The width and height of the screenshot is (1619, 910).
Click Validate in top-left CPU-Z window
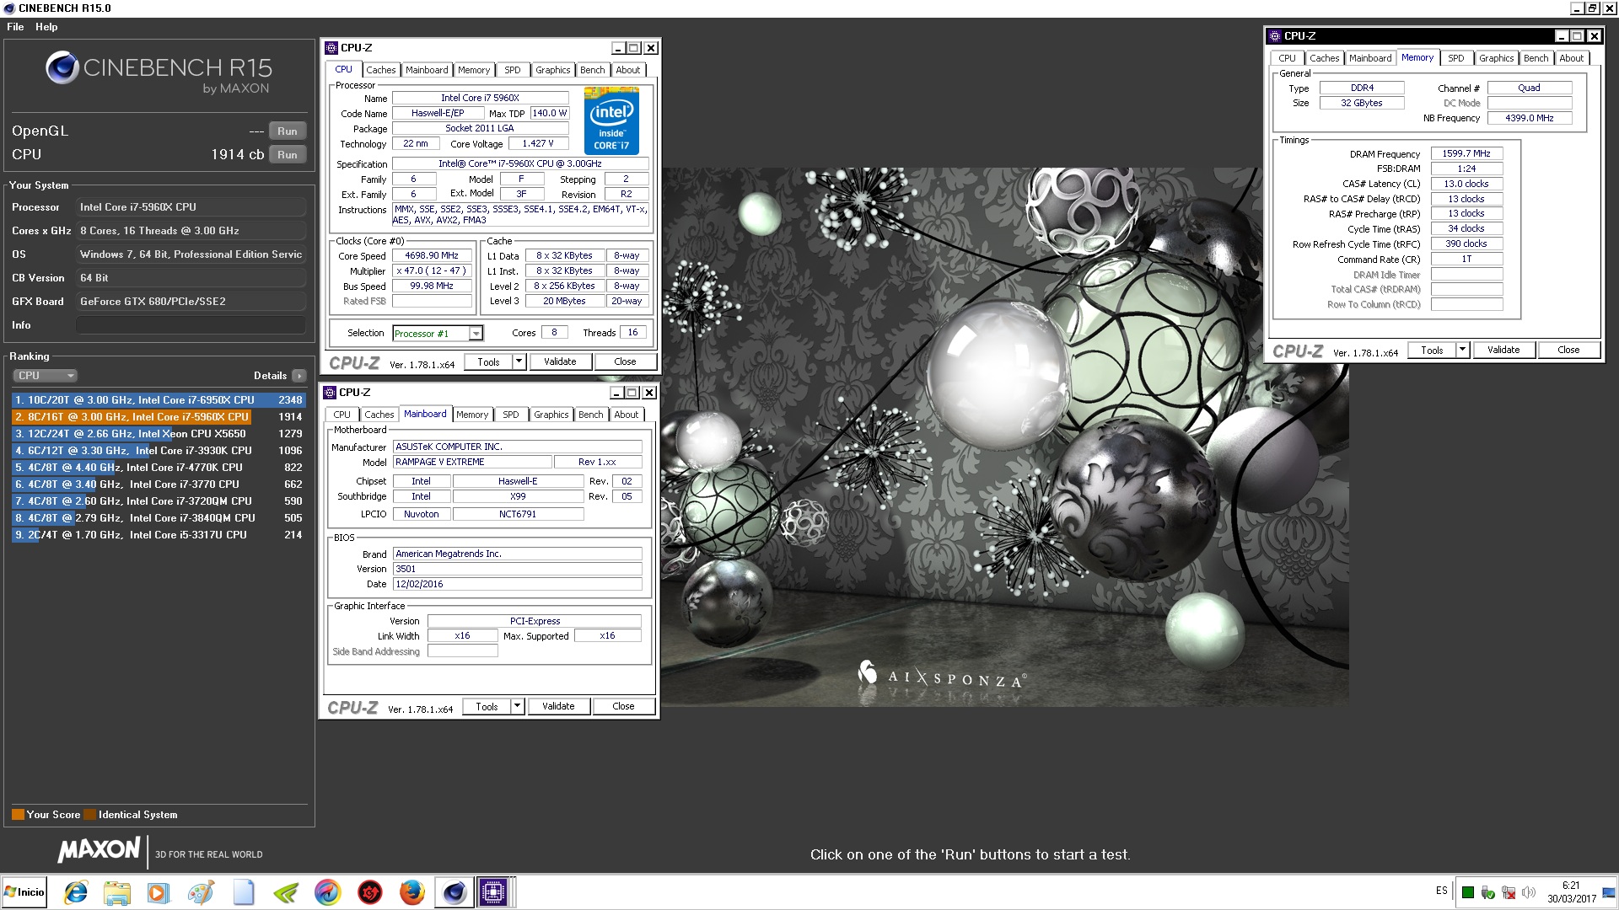[560, 362]
